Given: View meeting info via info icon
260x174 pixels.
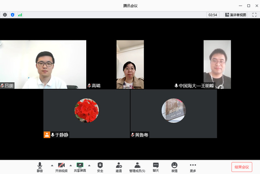Looking at the screenshot, I should click(x=5, y=15).
